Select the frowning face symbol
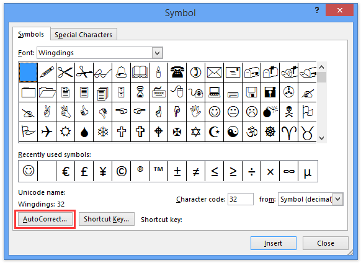 251,112
